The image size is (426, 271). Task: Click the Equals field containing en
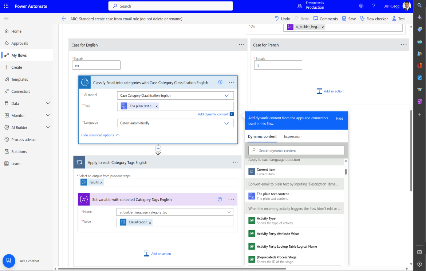[96, 65]
